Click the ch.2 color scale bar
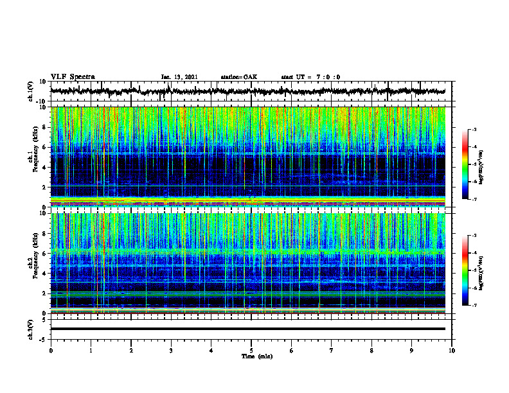This screenshot has width=509, height=393. (465, 270)
